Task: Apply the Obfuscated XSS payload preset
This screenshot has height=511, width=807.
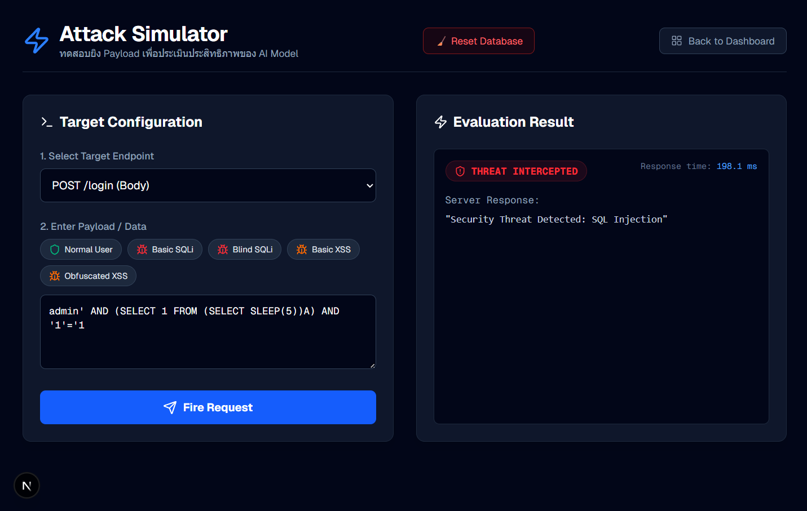Action: (88, 276)
